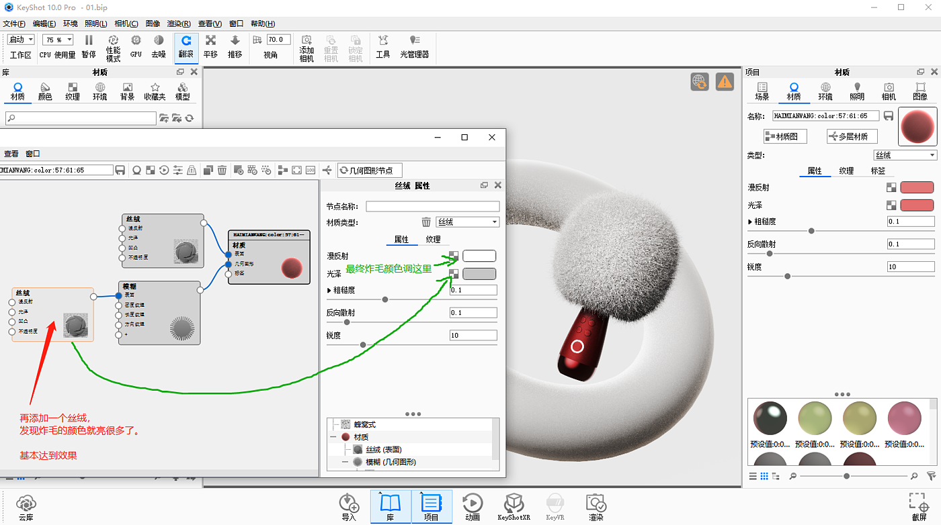
Task: Pause rendering with 暂停 button
Action: coord(89,46)
